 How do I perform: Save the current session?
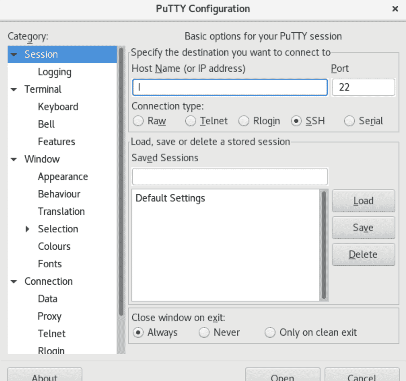pyautogui.click(x=363, y=228)
